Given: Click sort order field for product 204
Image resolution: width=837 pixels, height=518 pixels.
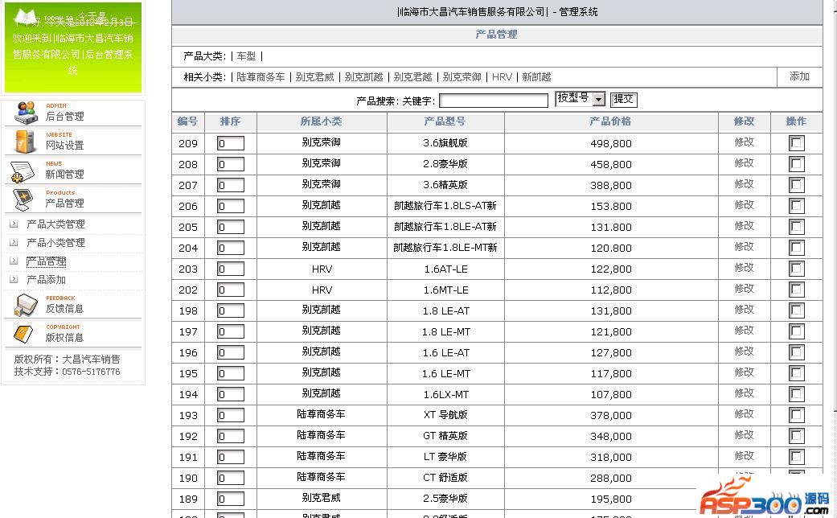Looking at the screenshot, I should (x=231, y=248).
